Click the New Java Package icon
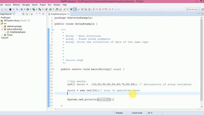 click(47, 9)
